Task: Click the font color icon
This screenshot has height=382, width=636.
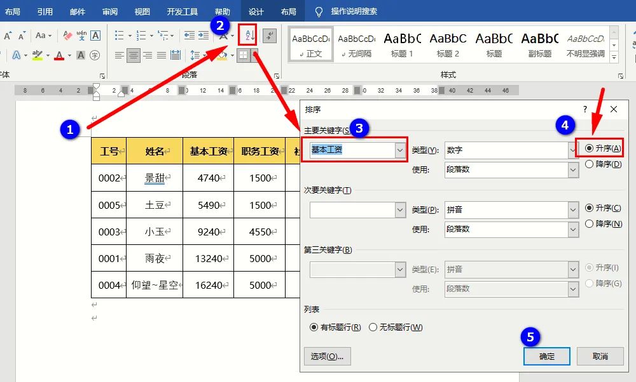Action: pyautogui.click(x=59, y=56)
